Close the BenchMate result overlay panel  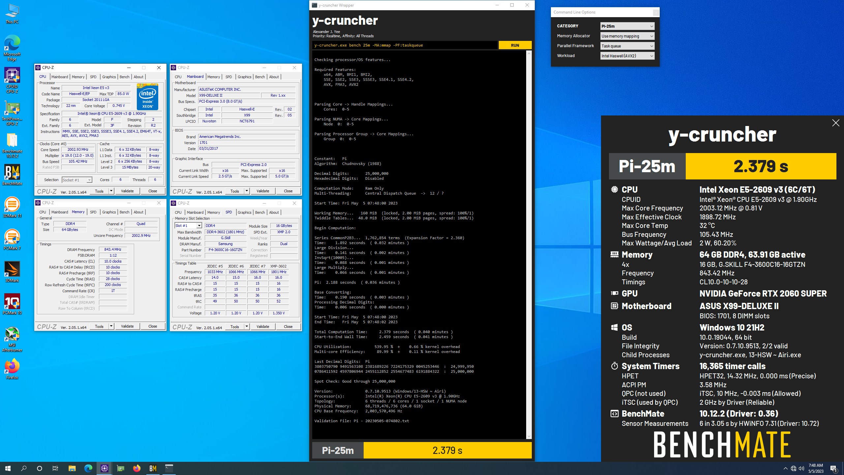836,123
